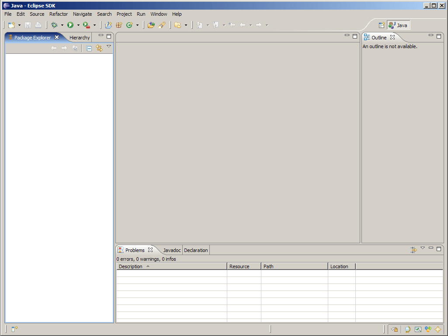The height and width of the screenshot is (336, 448).
Task: Enable the Java perspective button
Action: point(398,25)
